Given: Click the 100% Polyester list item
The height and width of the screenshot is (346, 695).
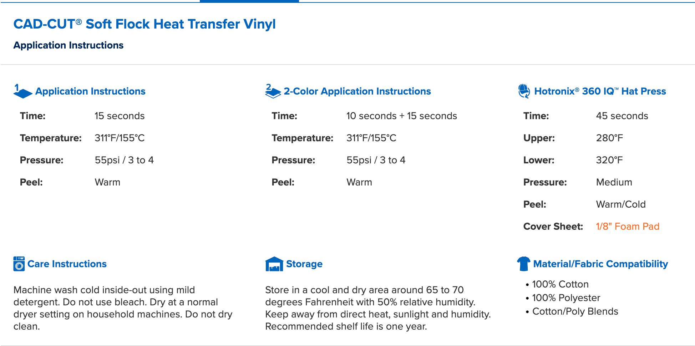Looking at the screenshot, I should click(x=566, y=298).
